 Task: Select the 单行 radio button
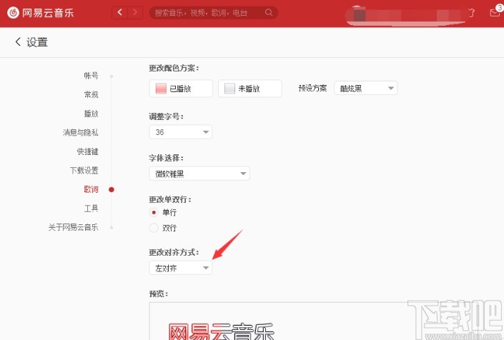pos(154,212)
